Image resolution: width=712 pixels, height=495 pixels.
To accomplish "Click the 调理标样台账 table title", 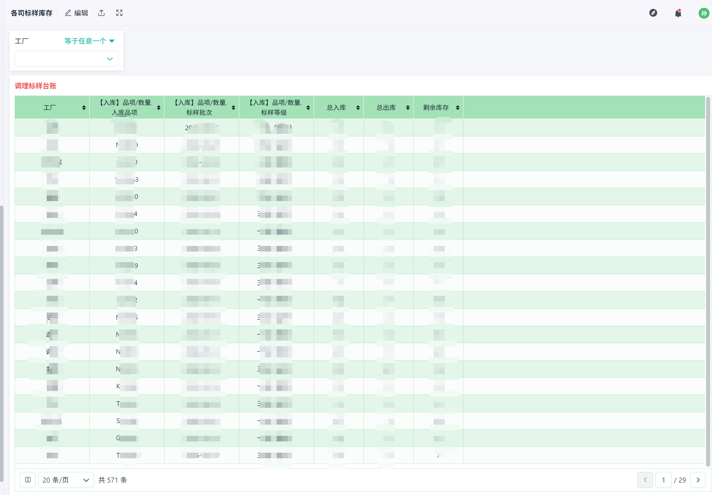I will pyautogui.click(x=36, y=86).
